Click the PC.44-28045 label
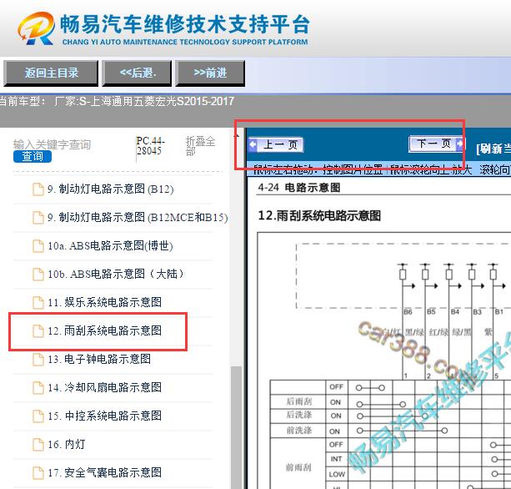 (151, 146)
